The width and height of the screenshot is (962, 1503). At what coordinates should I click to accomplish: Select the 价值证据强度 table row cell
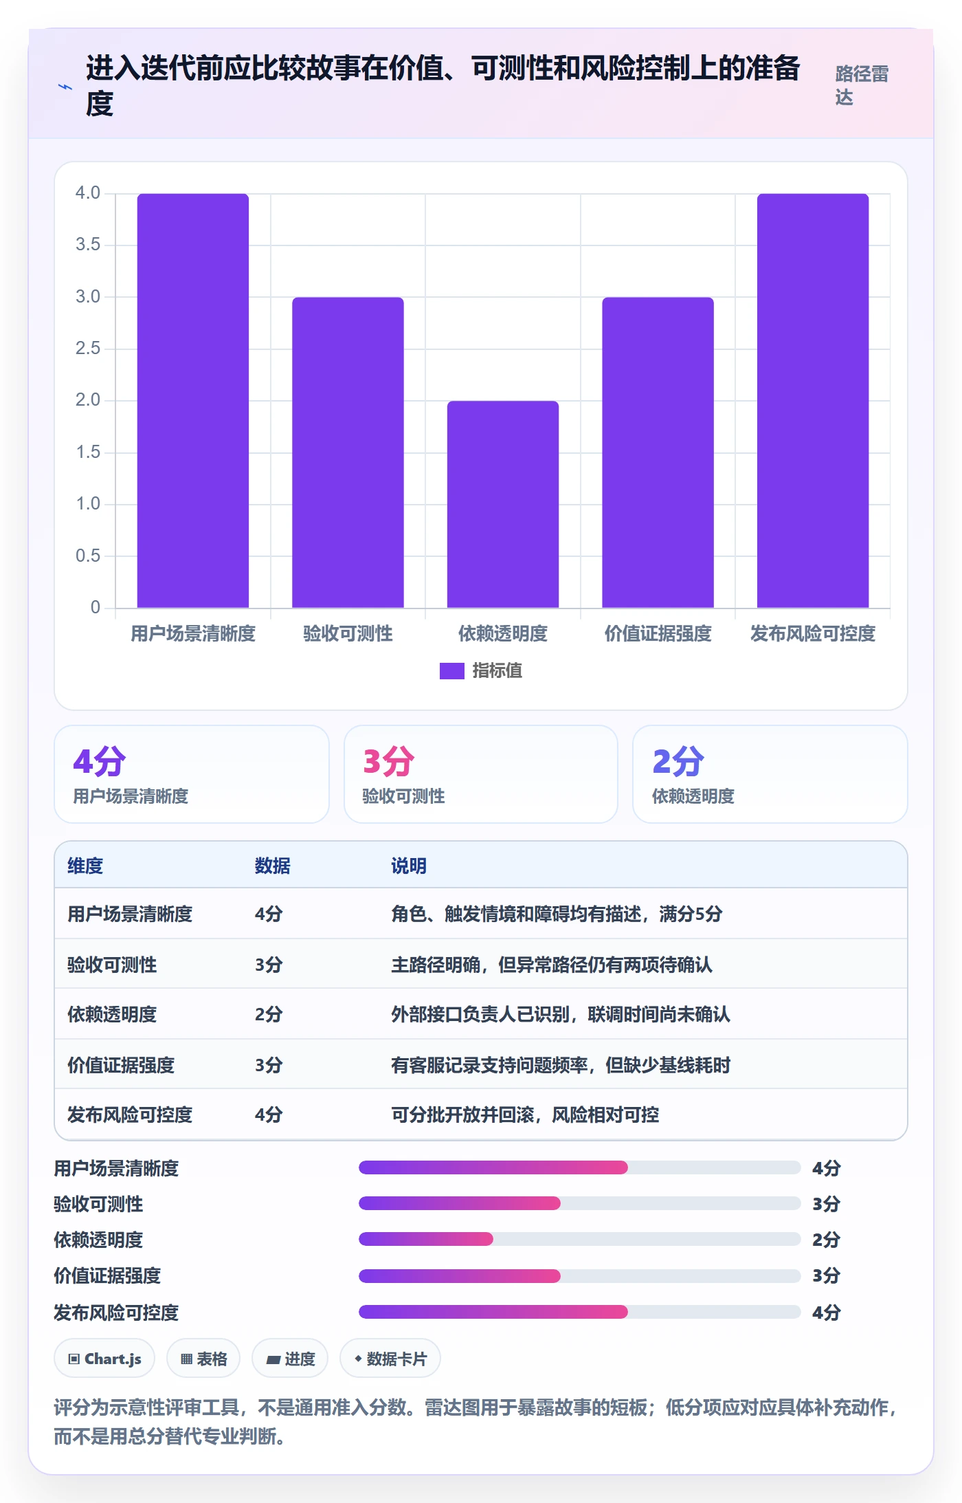click(x=121, y=1065)
